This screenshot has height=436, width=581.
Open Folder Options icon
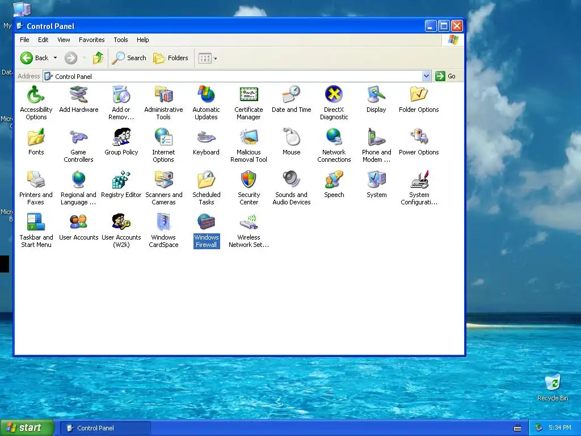coord(419,99)
